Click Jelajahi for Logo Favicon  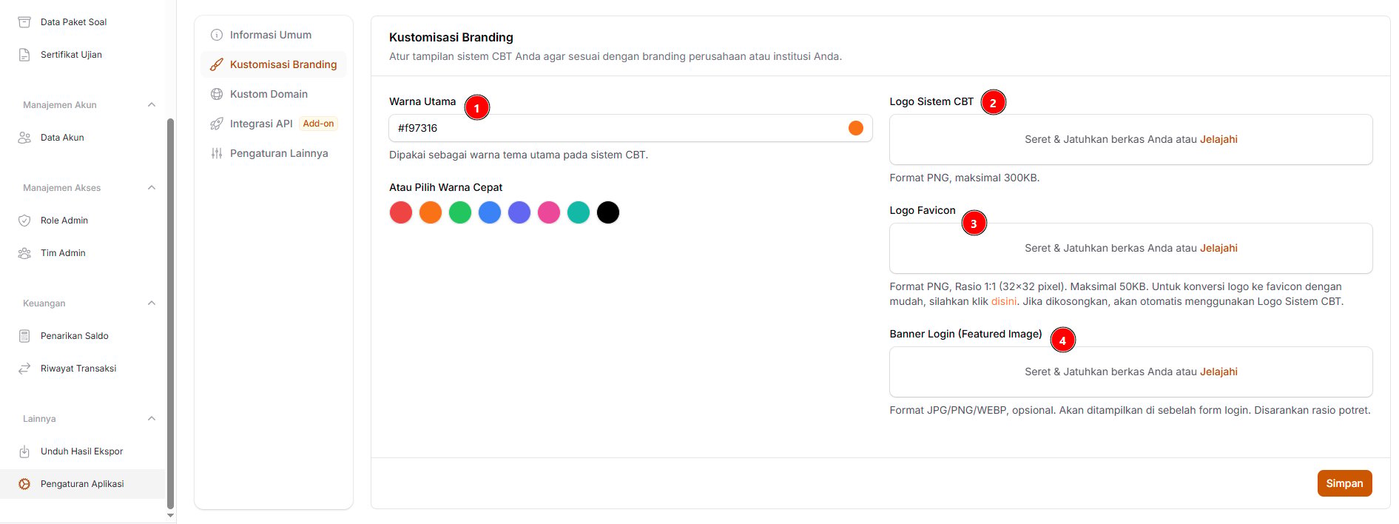[x=1218, y=248]
